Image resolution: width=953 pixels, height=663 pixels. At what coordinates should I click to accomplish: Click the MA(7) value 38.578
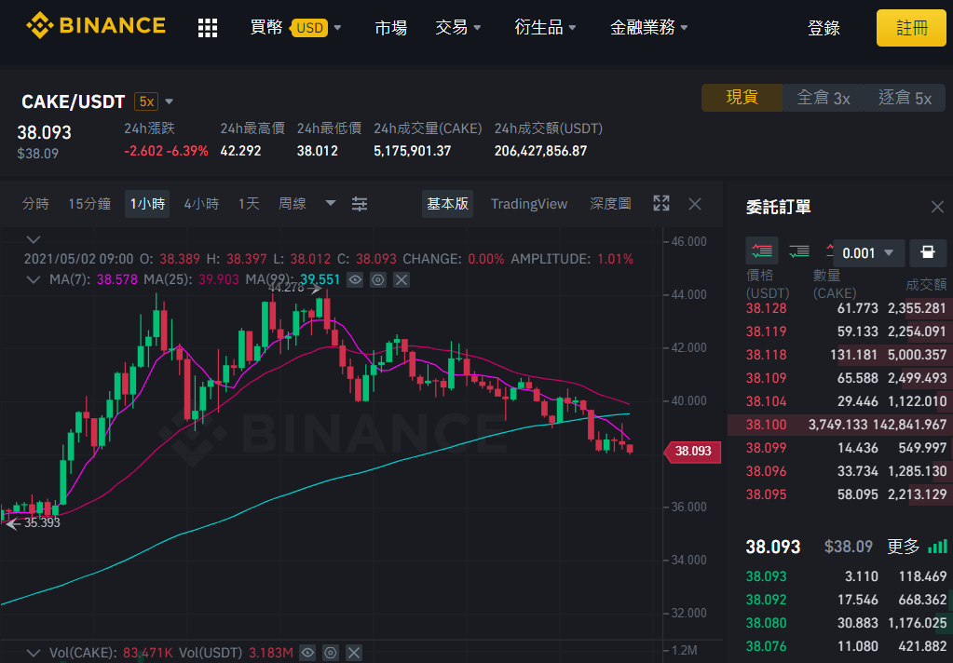coord(116,280)
